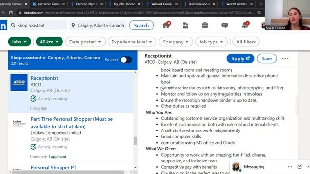Open Personal Shopper PT listing
This screenshot has height=174, width=310.
coord(53,168)
